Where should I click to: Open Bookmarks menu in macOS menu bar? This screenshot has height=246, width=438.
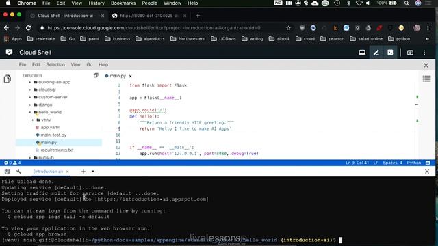point(123,3)
